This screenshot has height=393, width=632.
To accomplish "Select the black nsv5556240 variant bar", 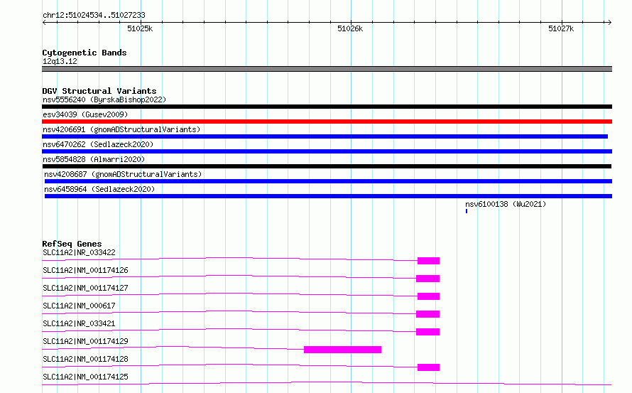I will (327, 107).
